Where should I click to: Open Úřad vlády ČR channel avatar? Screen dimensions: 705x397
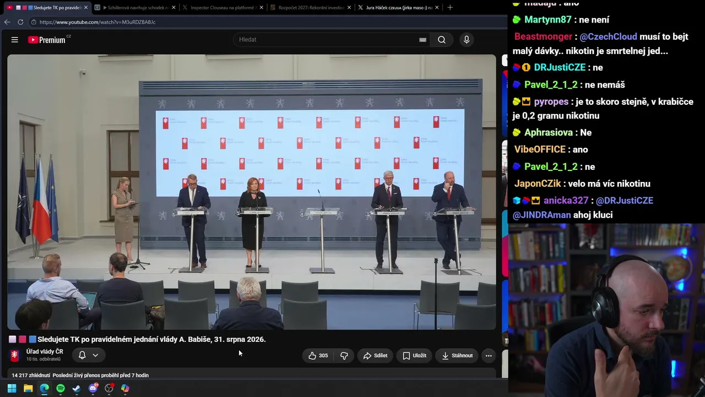pos(15,355)
